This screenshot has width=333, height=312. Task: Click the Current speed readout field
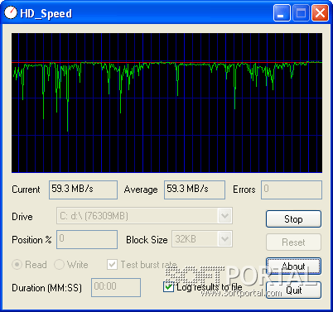tap(83, 190)
